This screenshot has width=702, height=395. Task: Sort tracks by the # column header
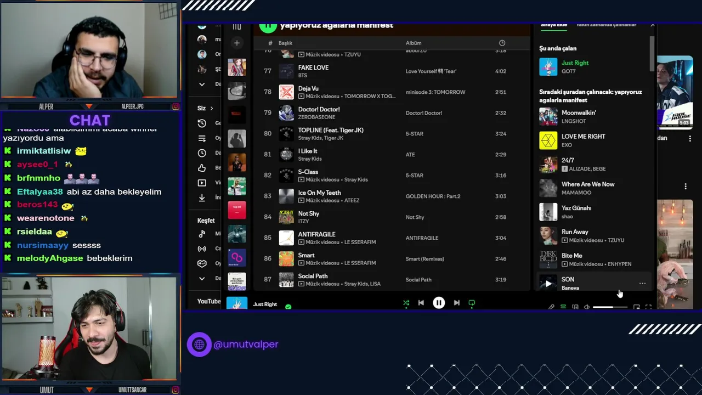click(270, 43)
